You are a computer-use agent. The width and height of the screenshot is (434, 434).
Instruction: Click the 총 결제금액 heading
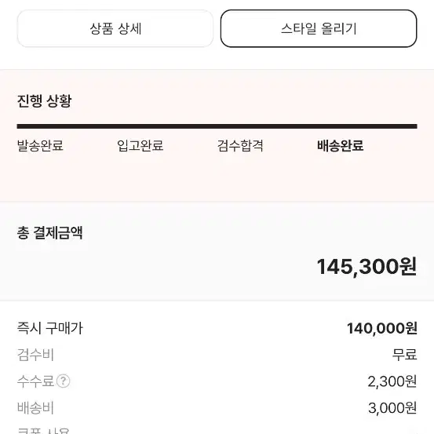coord(49,232)
